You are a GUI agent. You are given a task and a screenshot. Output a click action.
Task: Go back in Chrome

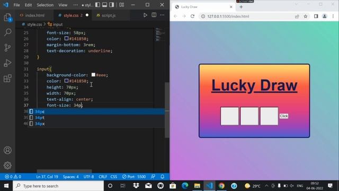coord(175,16)
